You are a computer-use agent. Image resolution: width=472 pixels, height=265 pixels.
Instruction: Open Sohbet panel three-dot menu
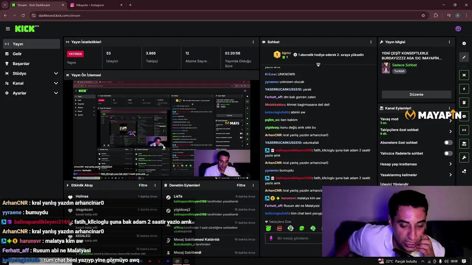[371, 42]
